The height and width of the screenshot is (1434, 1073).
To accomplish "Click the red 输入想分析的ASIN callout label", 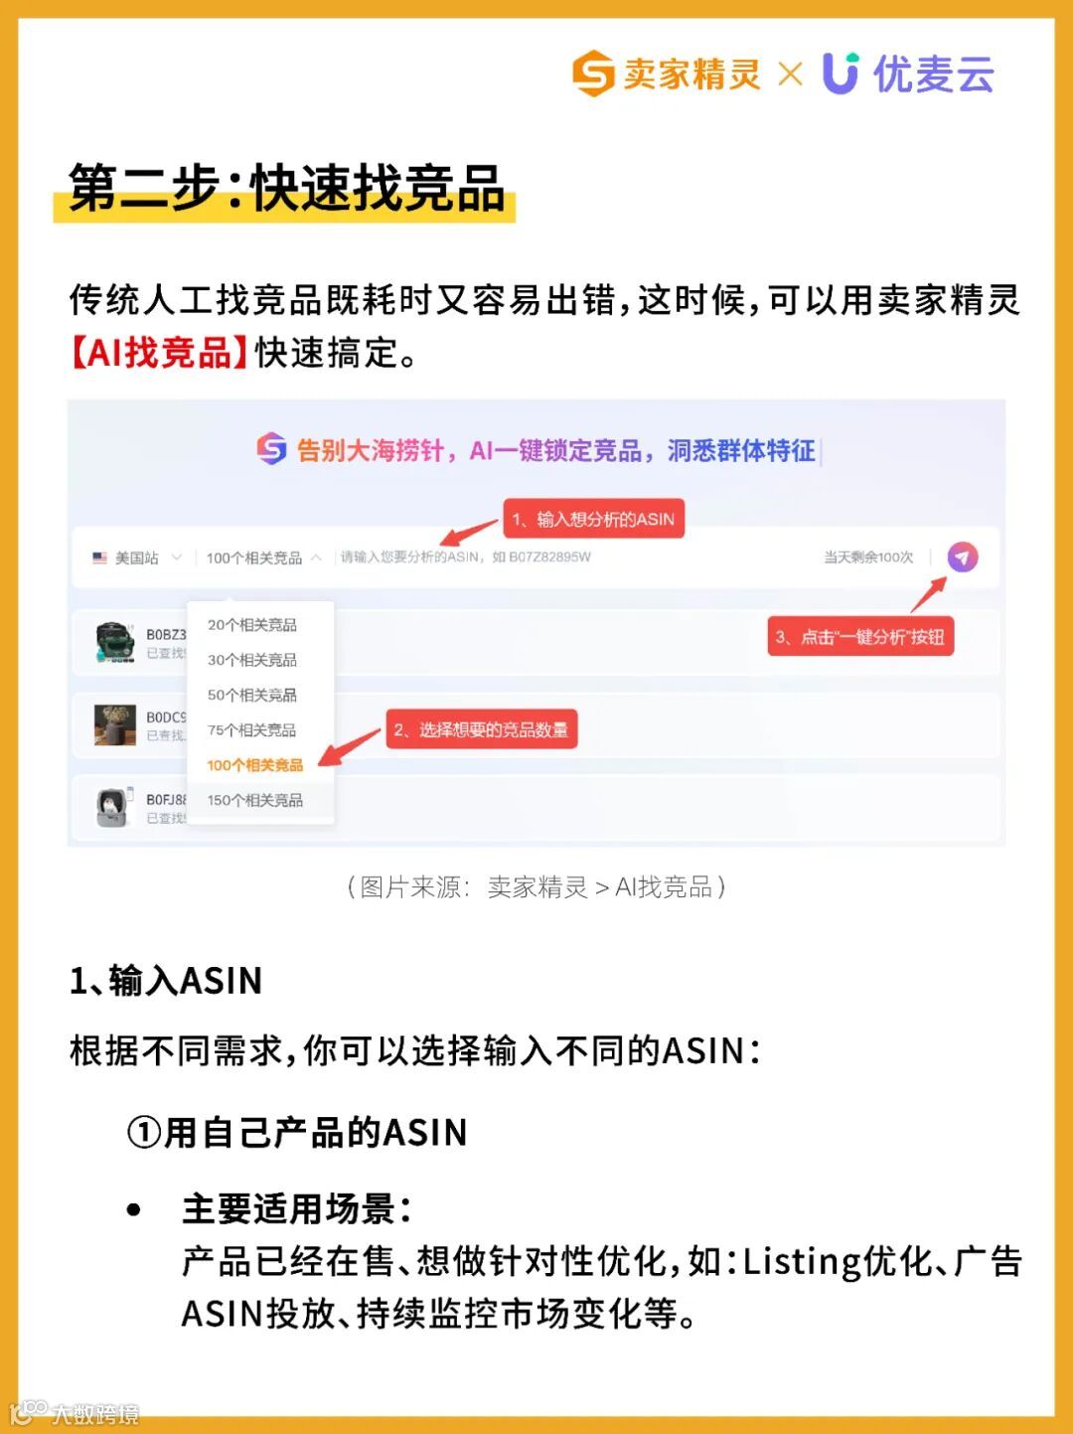I will coord(593,518).
